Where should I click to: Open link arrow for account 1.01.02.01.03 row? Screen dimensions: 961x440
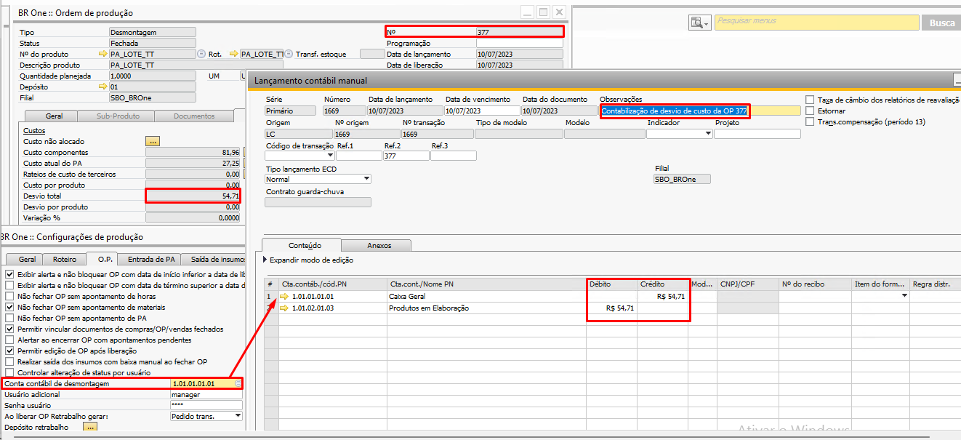pyautogui.click(x=284, y=308)
